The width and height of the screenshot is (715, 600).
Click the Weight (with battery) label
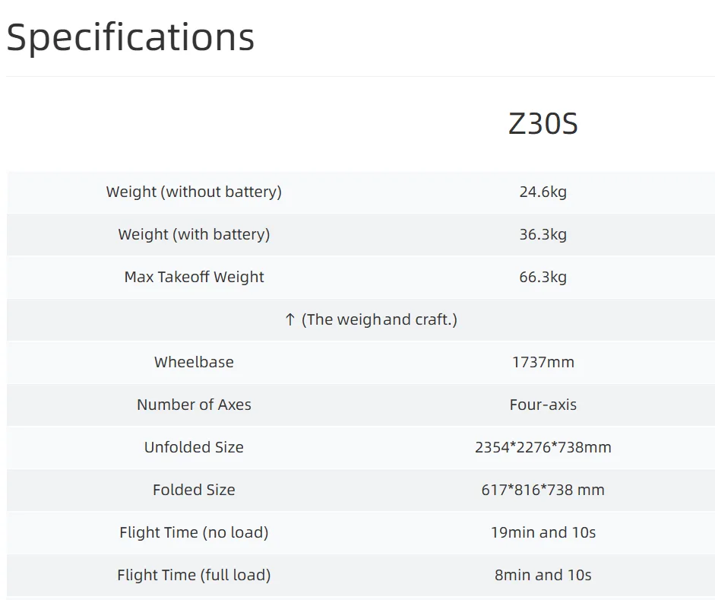(x=194, y=234)
